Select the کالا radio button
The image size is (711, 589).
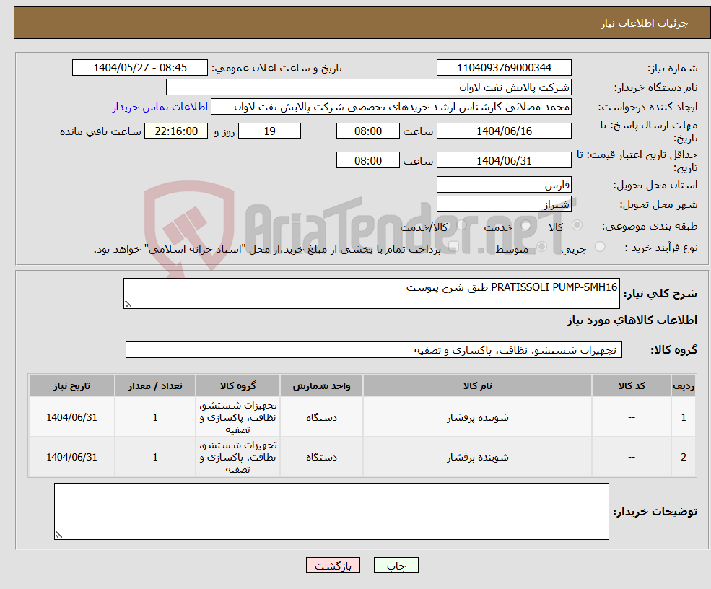click(577, 224)
